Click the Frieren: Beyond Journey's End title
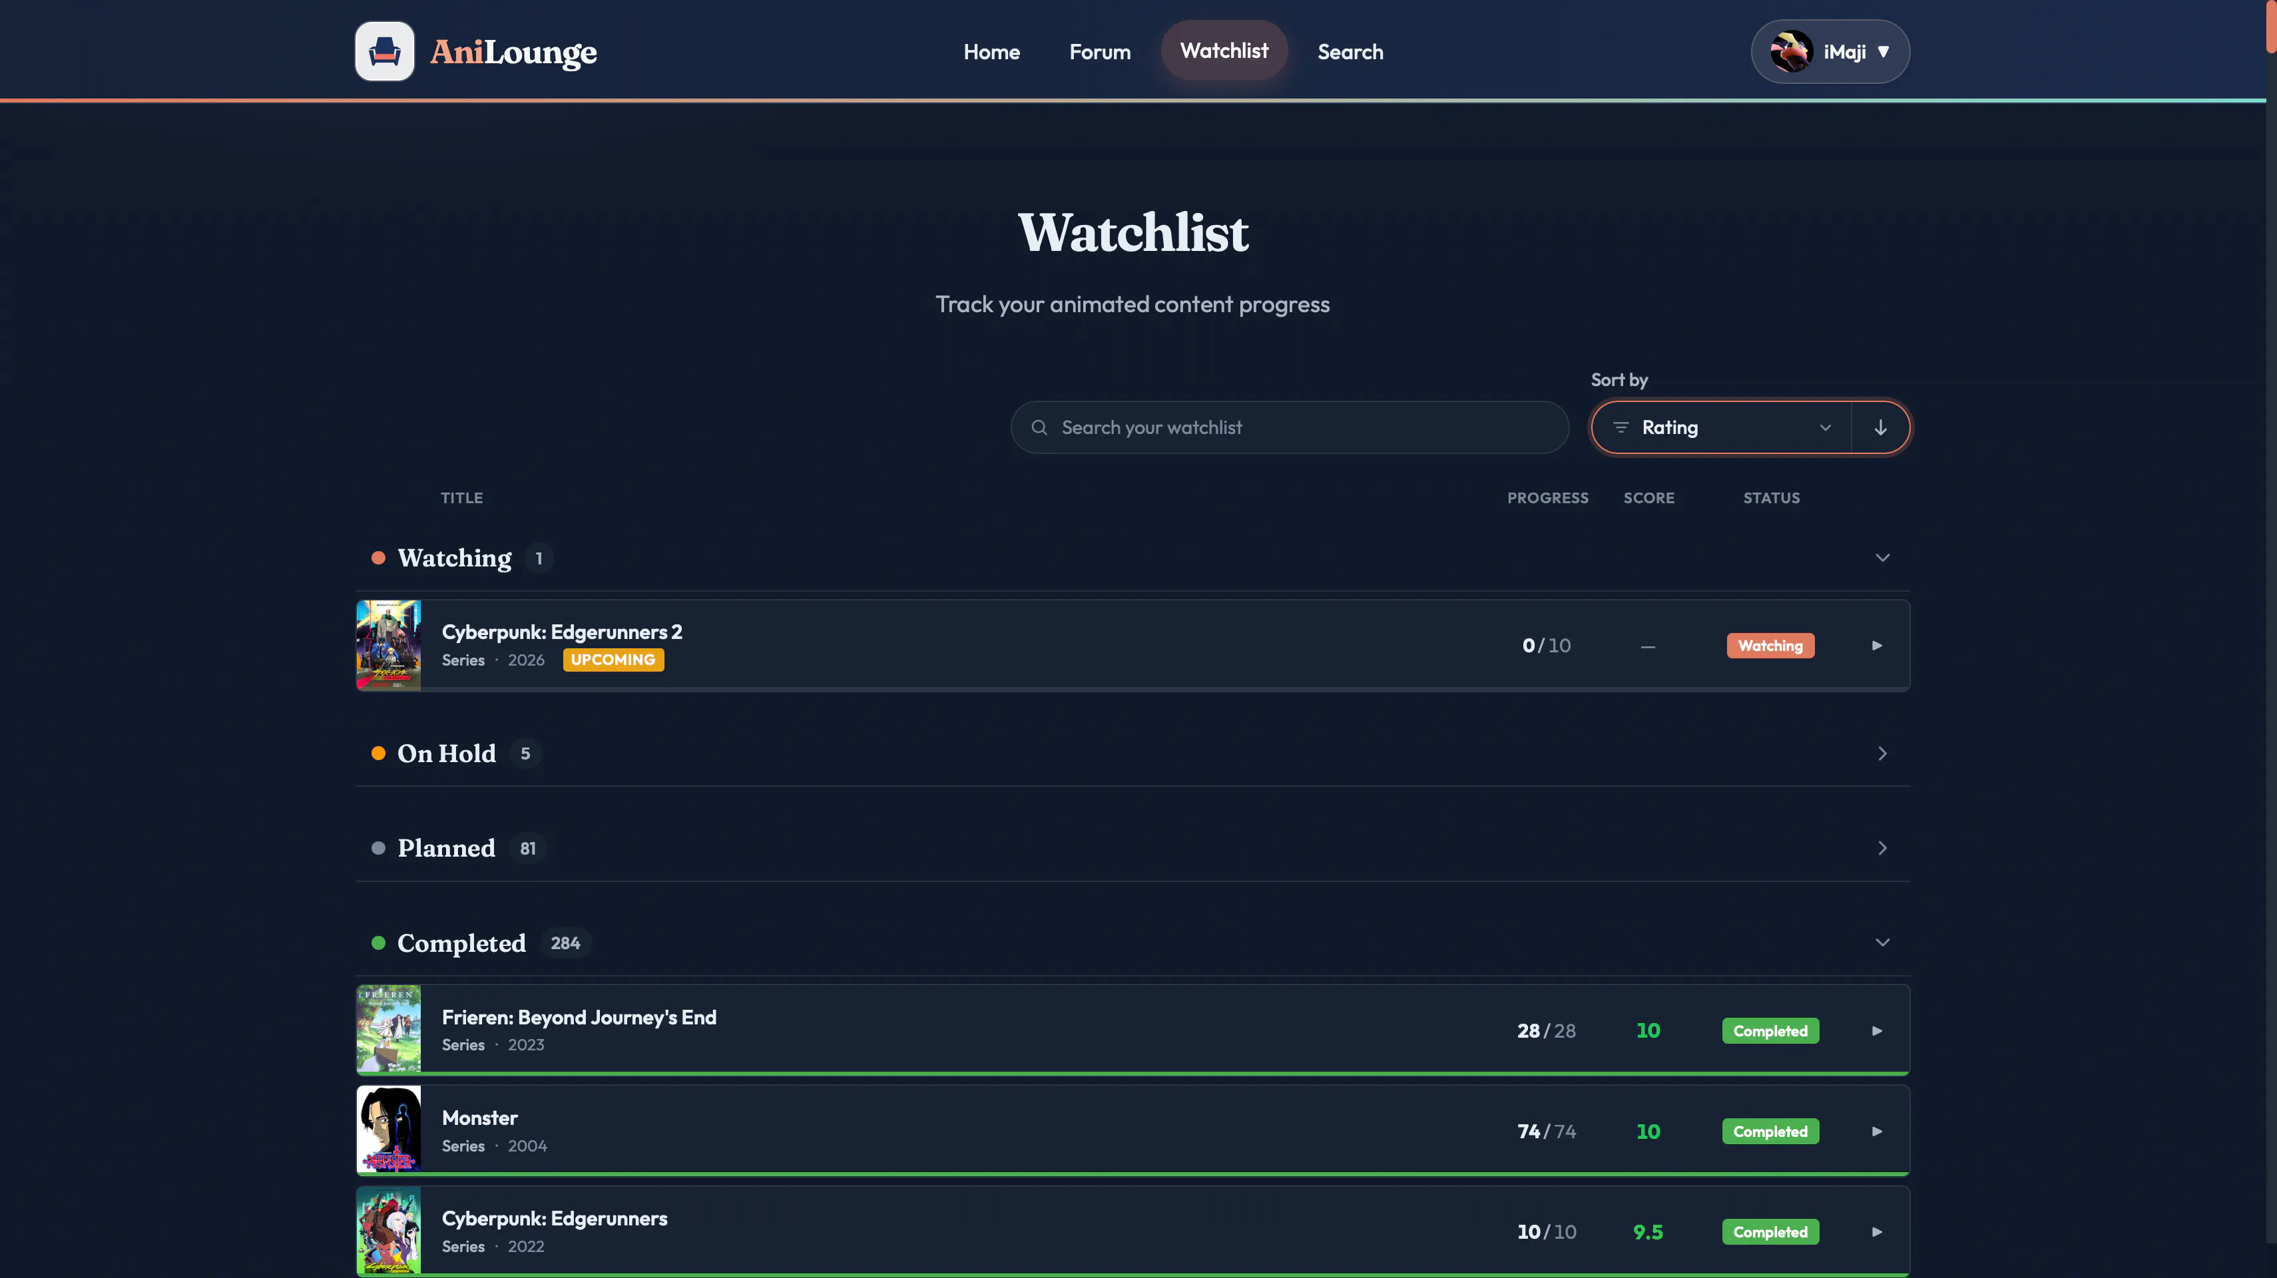Image resolution: width=2277 pixels, height=1278 pixels. click(579, 1017)
